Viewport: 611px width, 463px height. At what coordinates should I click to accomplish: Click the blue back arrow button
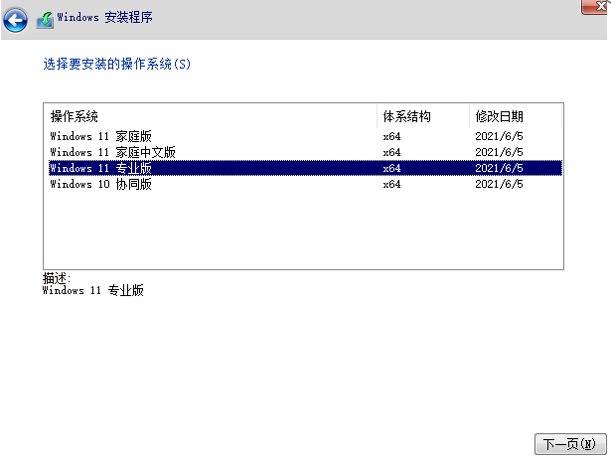tap(16, 18)
